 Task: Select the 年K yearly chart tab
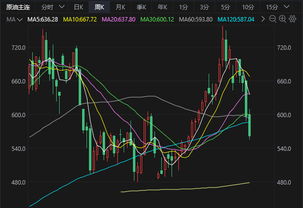click(162, 7)
